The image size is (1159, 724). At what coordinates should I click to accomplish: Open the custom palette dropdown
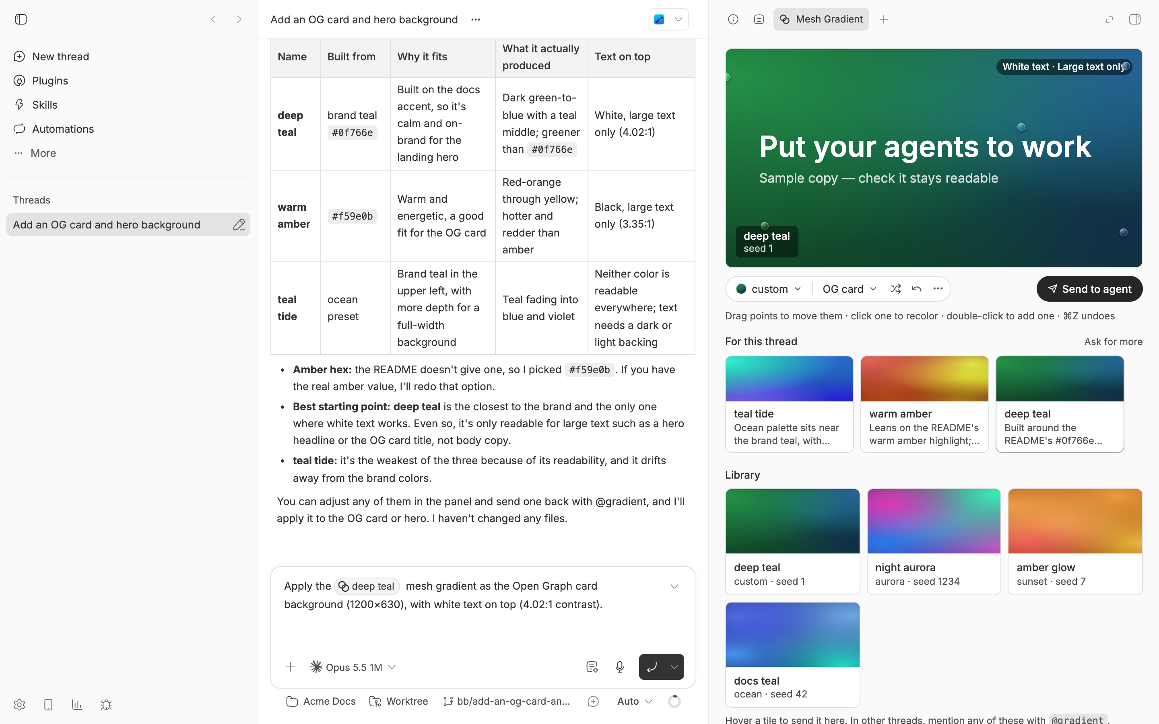[x=769, y=289]
